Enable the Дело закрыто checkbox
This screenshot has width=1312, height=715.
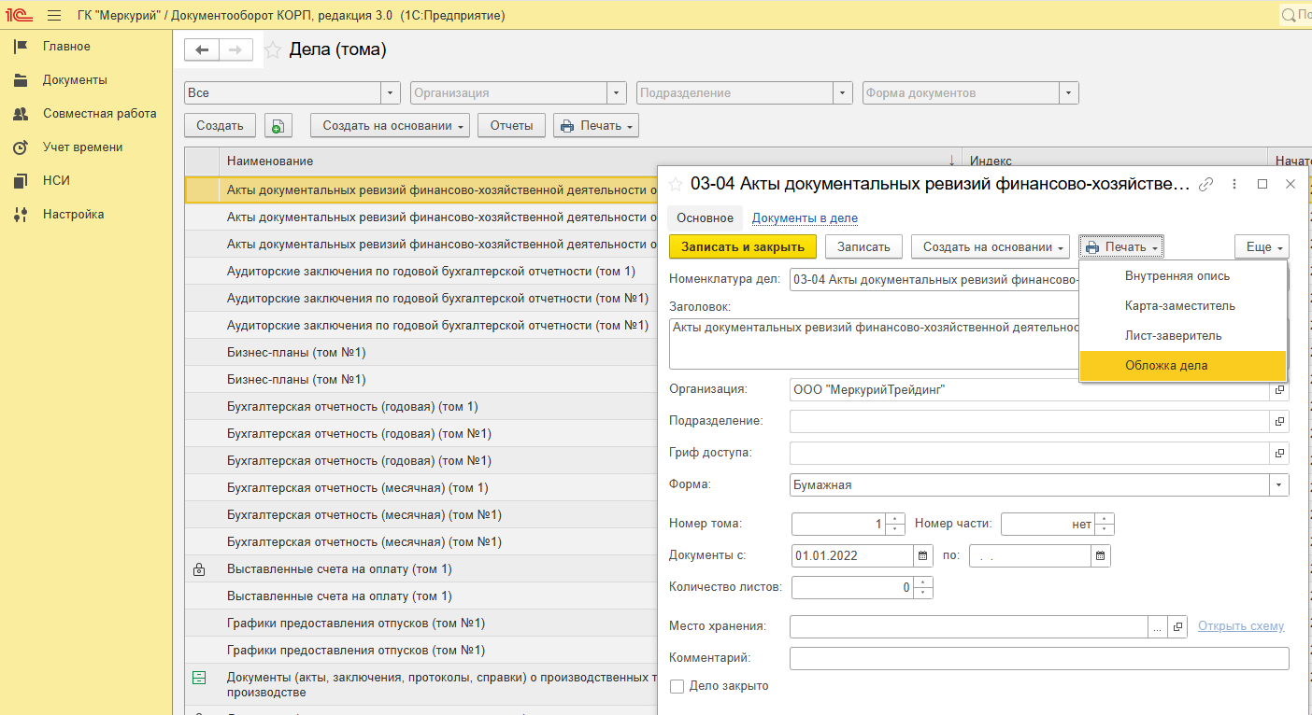(677, 686)
